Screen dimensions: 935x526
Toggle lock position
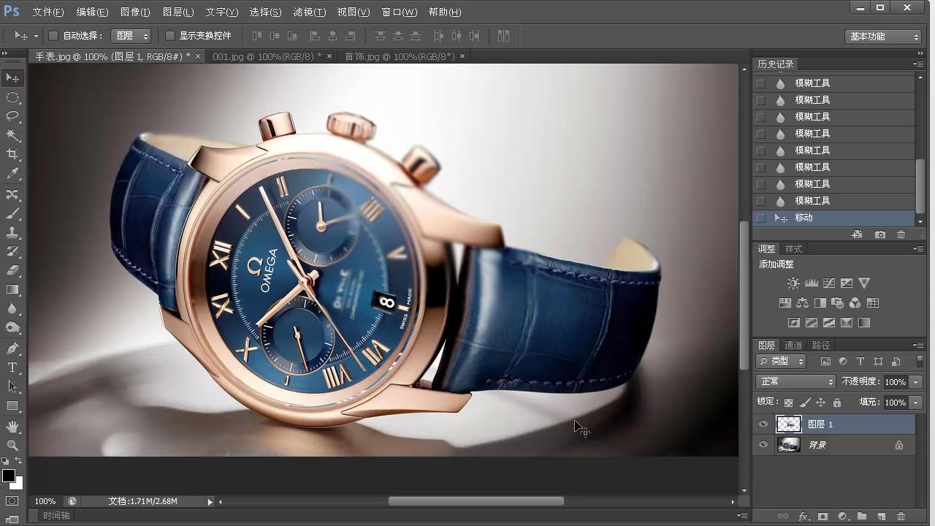coord(820,403)
